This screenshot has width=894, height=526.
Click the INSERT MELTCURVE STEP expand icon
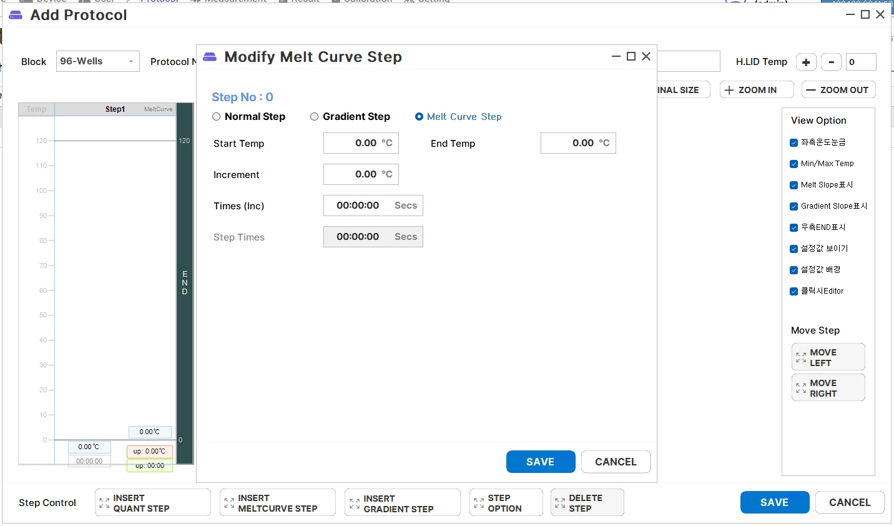[229, 503]
